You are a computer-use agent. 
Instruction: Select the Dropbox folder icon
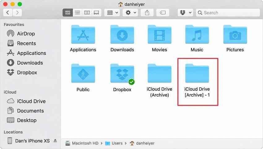(x=122, y=73)
